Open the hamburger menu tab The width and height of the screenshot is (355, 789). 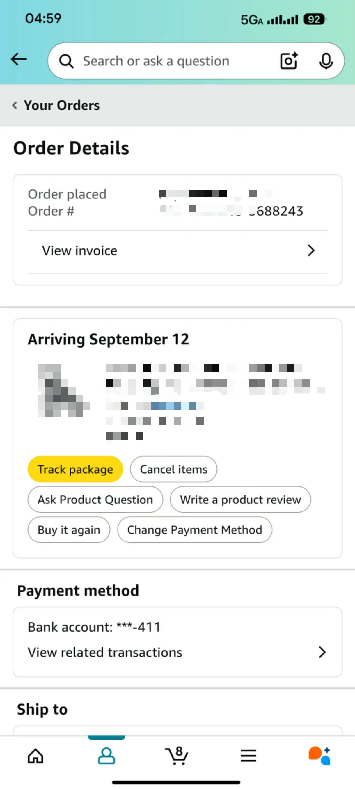[x=248, y=756]
